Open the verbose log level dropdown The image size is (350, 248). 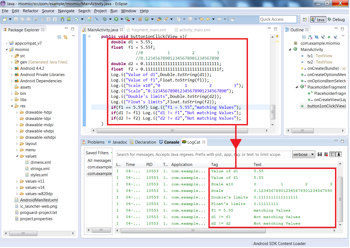303,155
